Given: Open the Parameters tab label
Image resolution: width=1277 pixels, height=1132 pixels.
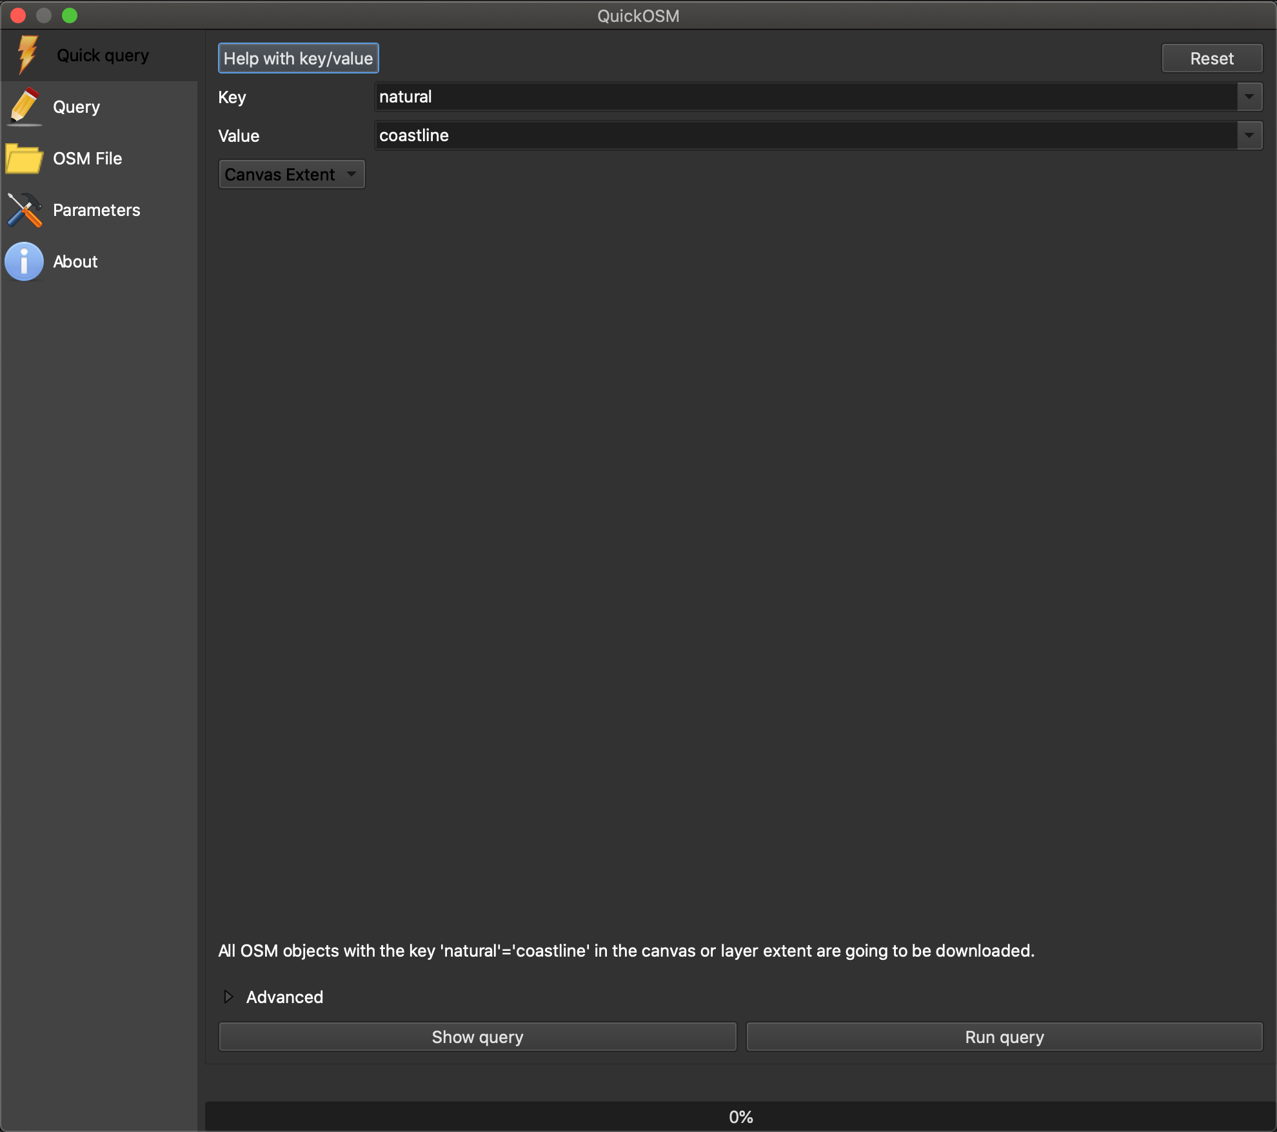Looking at the screenshot, I should [x=96, y=210].
